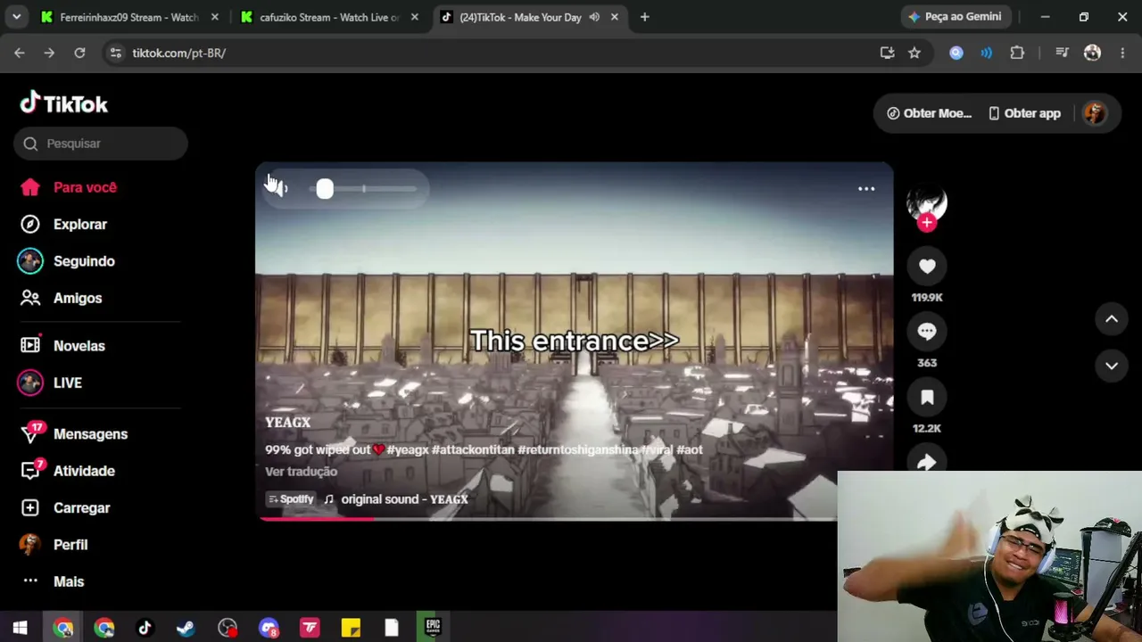Open Chrome's three-dot menu
Image resolution: width=1142 pixels, height=642 pixels.
[x=1122, y=53]
